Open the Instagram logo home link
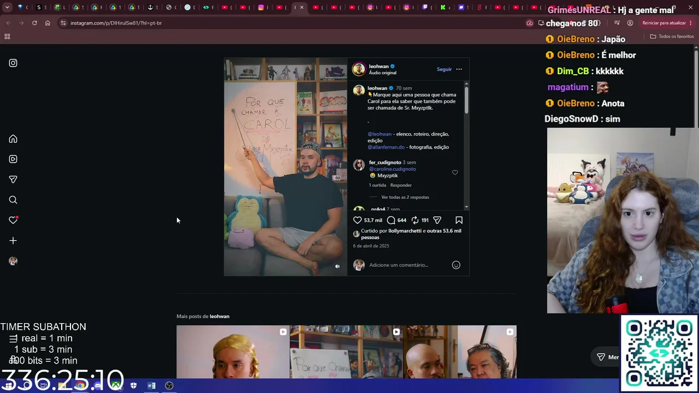Image resolution: width=699 pixels, height=393 pixels. tap(13, 63)
